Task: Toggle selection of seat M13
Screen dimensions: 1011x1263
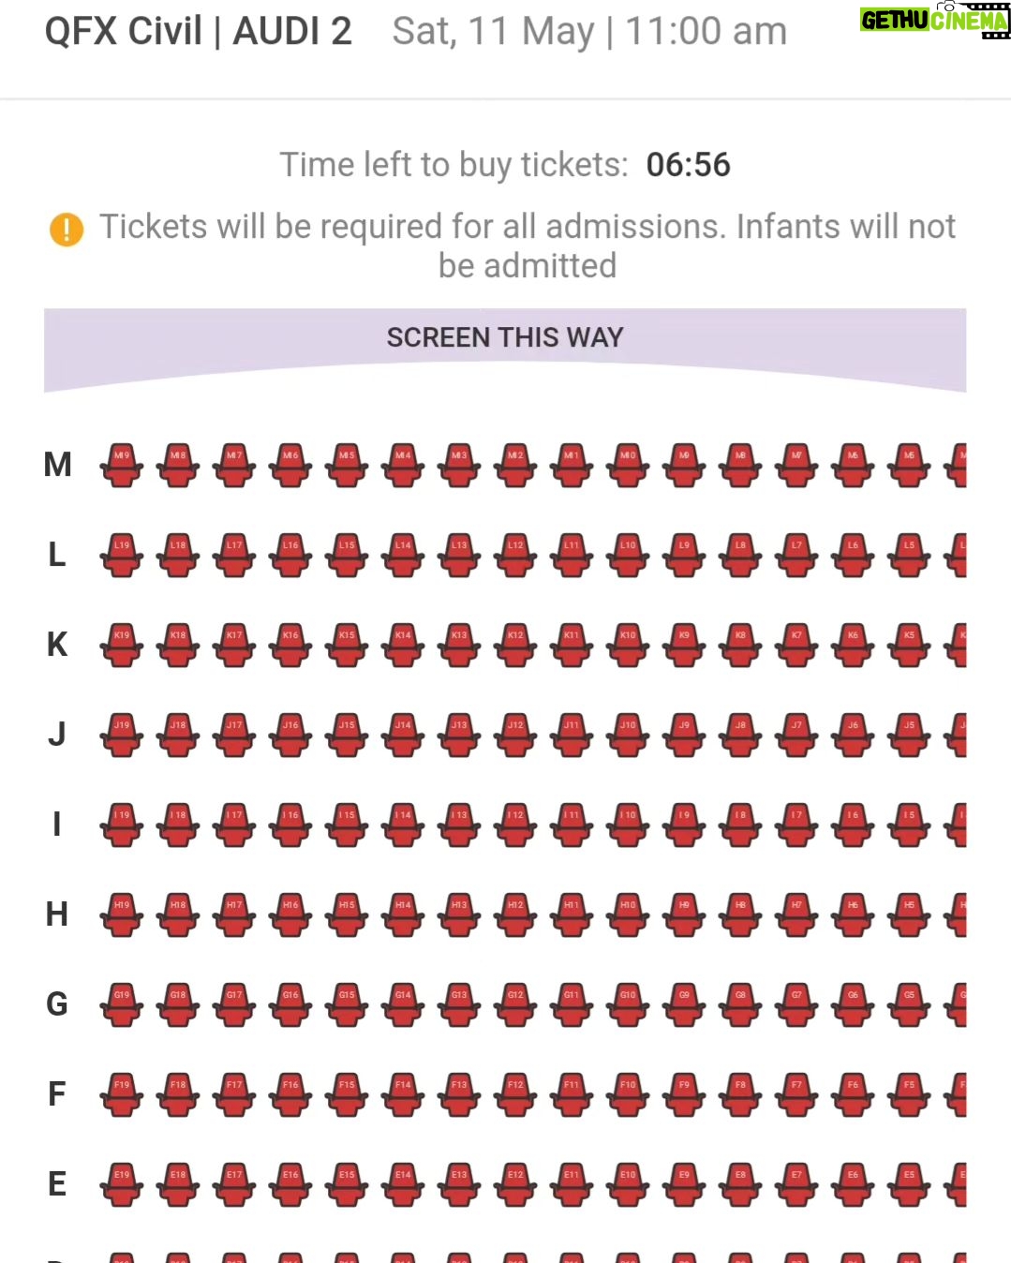Action: tap(459, 465)
